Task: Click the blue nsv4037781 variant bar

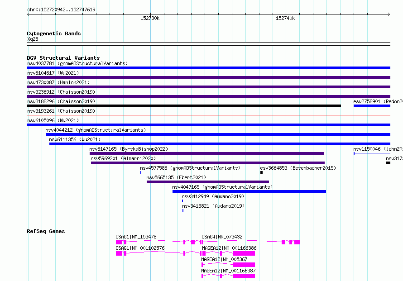Action: (208, 68)
